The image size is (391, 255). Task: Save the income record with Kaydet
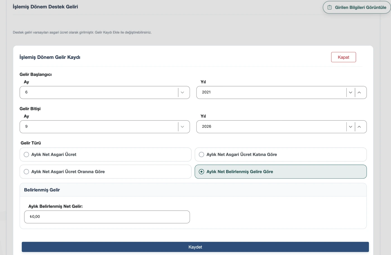pos(195,247)
